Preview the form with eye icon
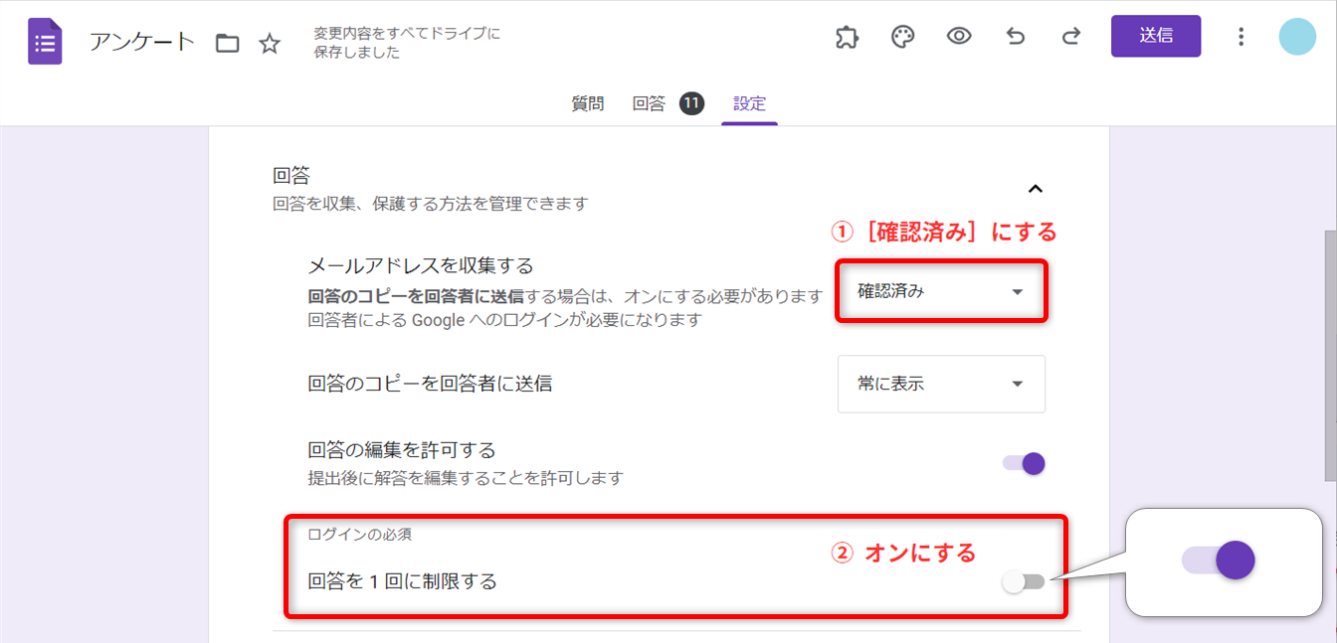 (x=959, y=37)
